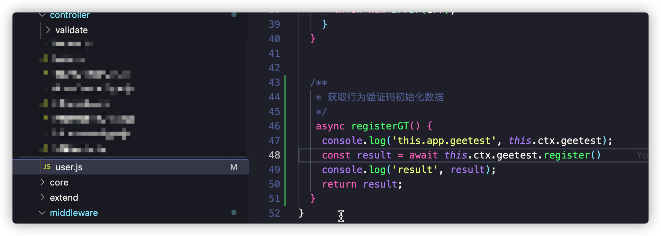Click the green git gutter bar at line 46

pos(285,126)
